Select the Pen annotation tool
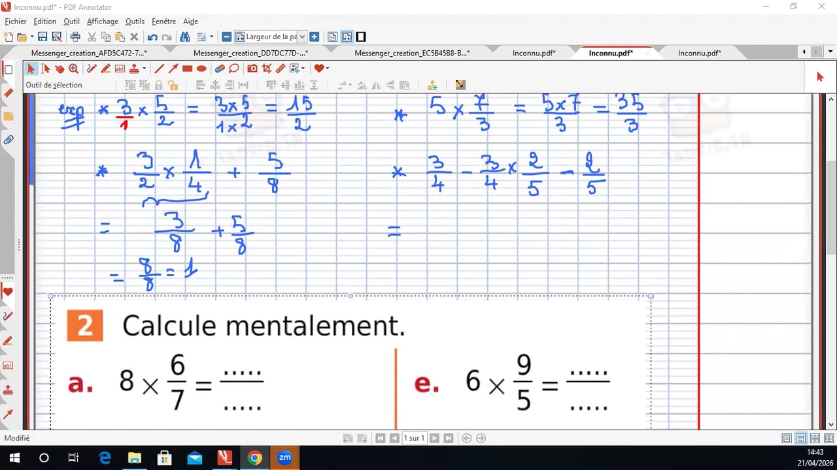This screenshot has height=470, width=837. click(x=92, y=69)
